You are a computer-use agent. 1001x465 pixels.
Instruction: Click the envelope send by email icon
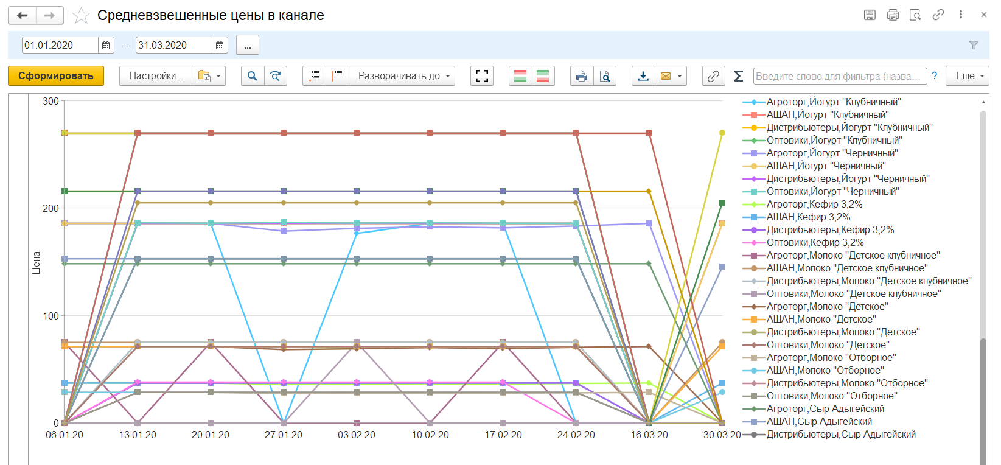[666, 76]
